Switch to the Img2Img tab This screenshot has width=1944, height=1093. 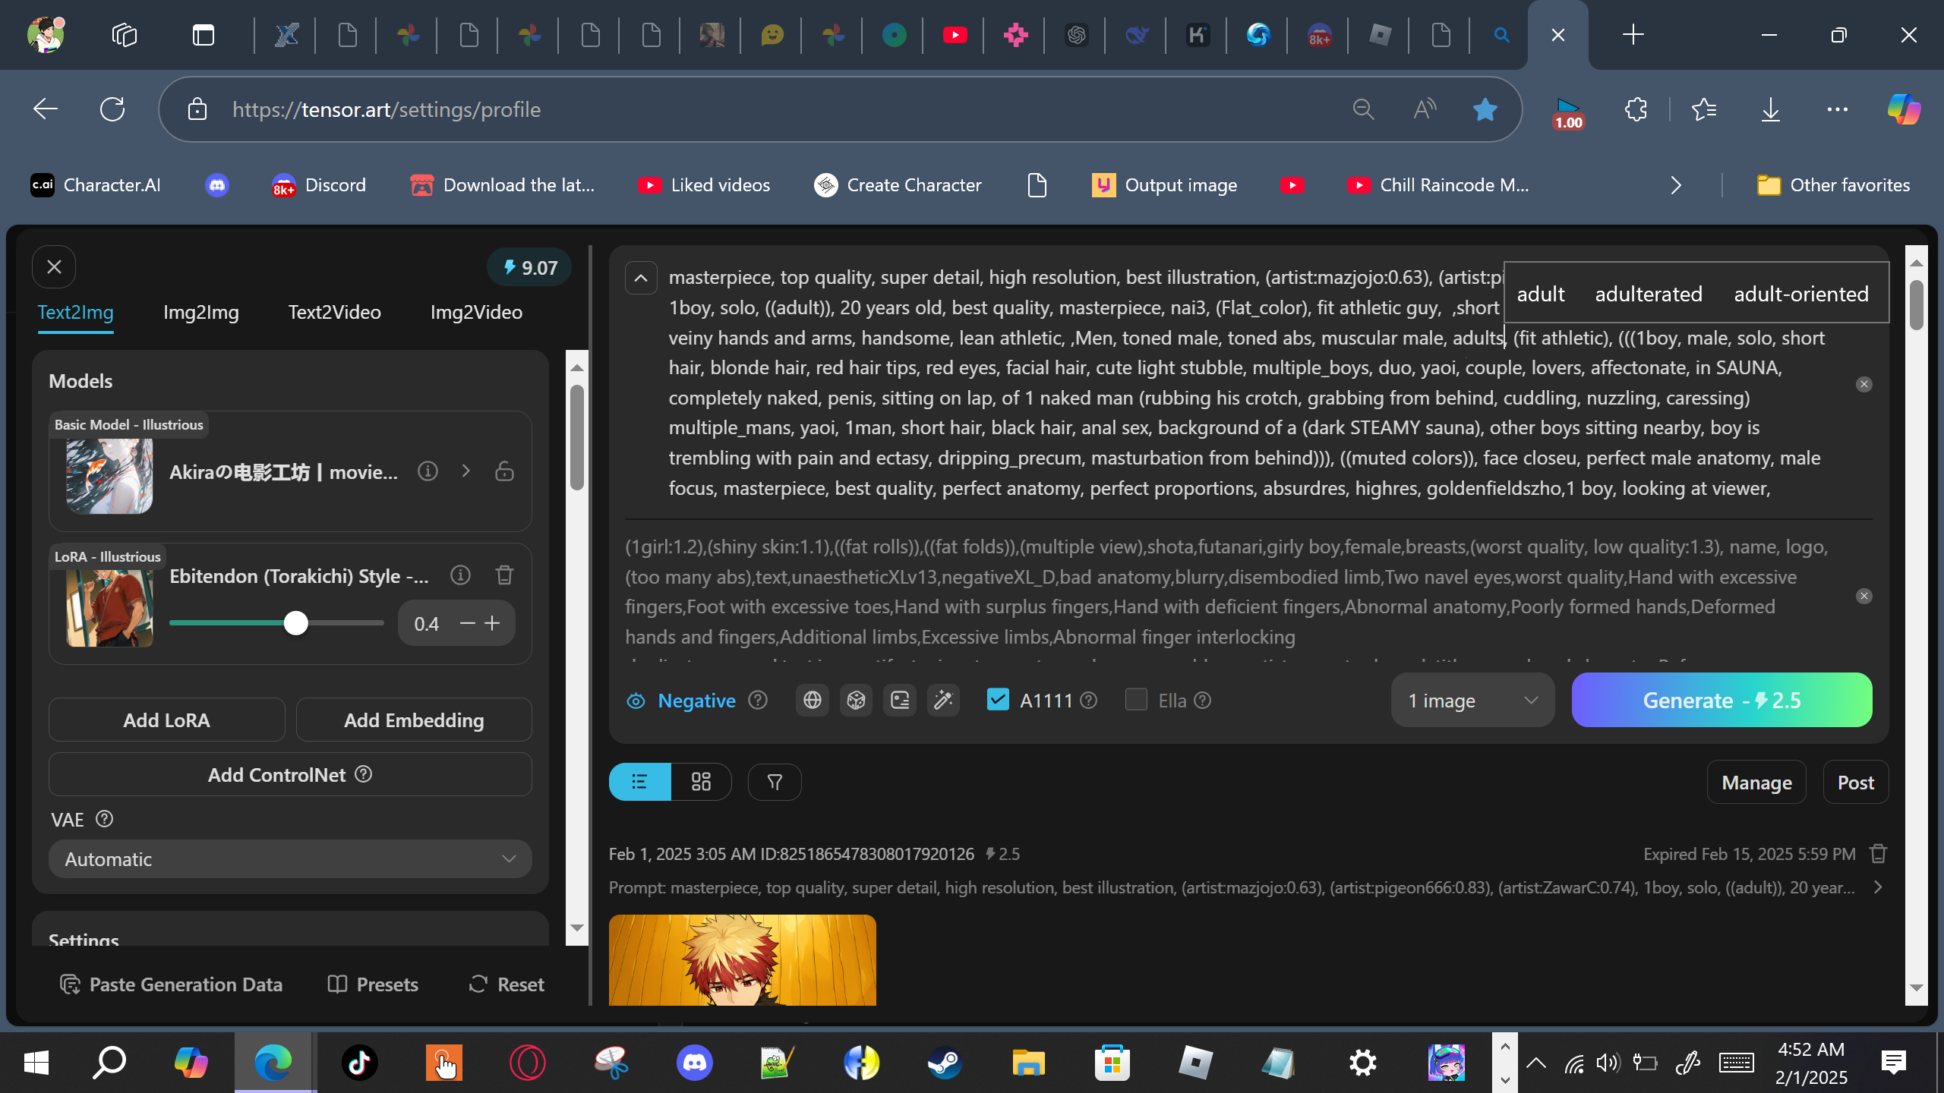[200, 312]
